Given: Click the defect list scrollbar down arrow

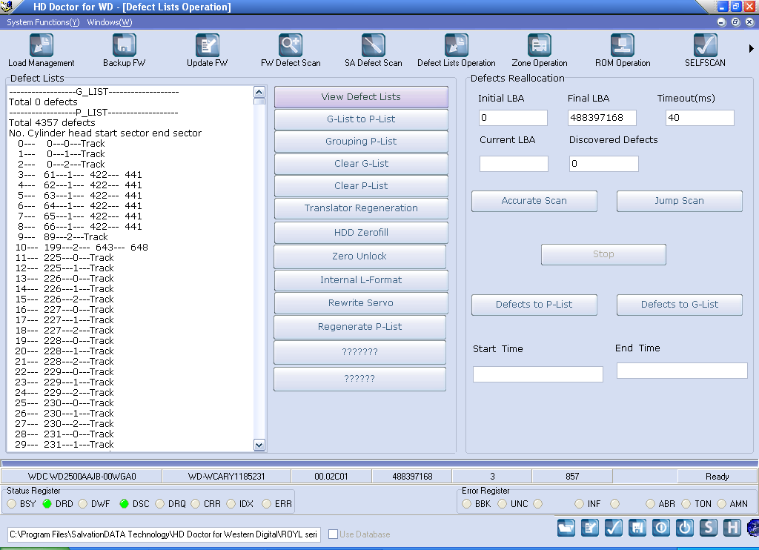Looking at the screenshot, I should (259, 445).
